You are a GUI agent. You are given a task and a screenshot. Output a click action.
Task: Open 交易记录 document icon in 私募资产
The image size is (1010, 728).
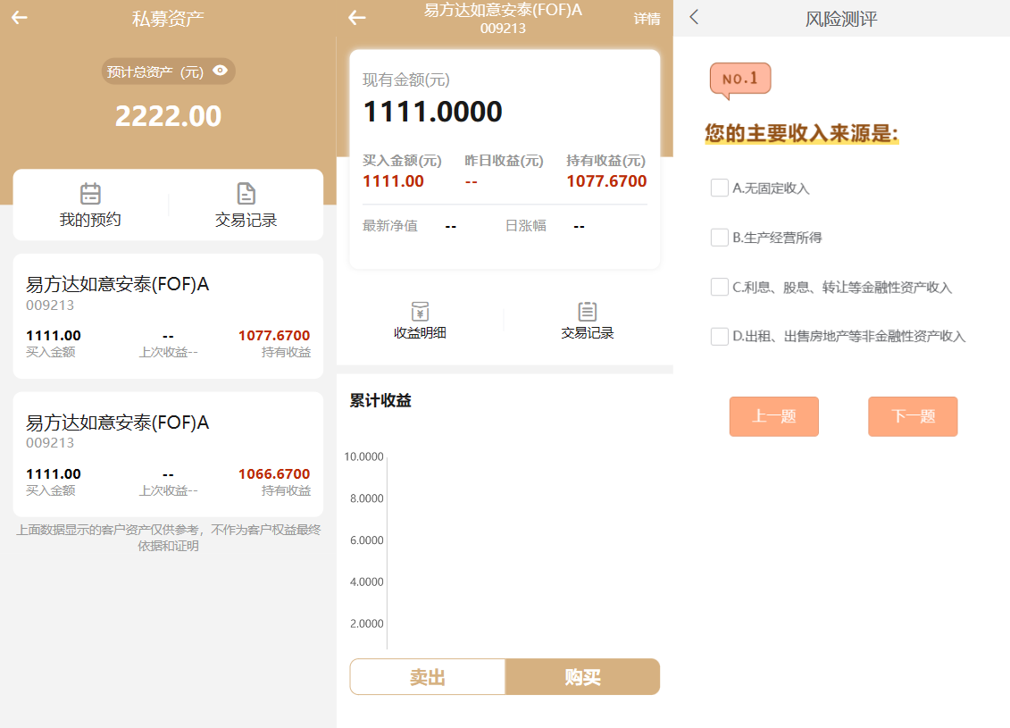point(246,194)
